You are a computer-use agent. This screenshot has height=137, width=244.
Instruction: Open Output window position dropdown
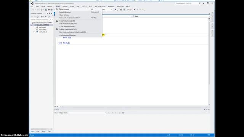click(x=205, y=110)
